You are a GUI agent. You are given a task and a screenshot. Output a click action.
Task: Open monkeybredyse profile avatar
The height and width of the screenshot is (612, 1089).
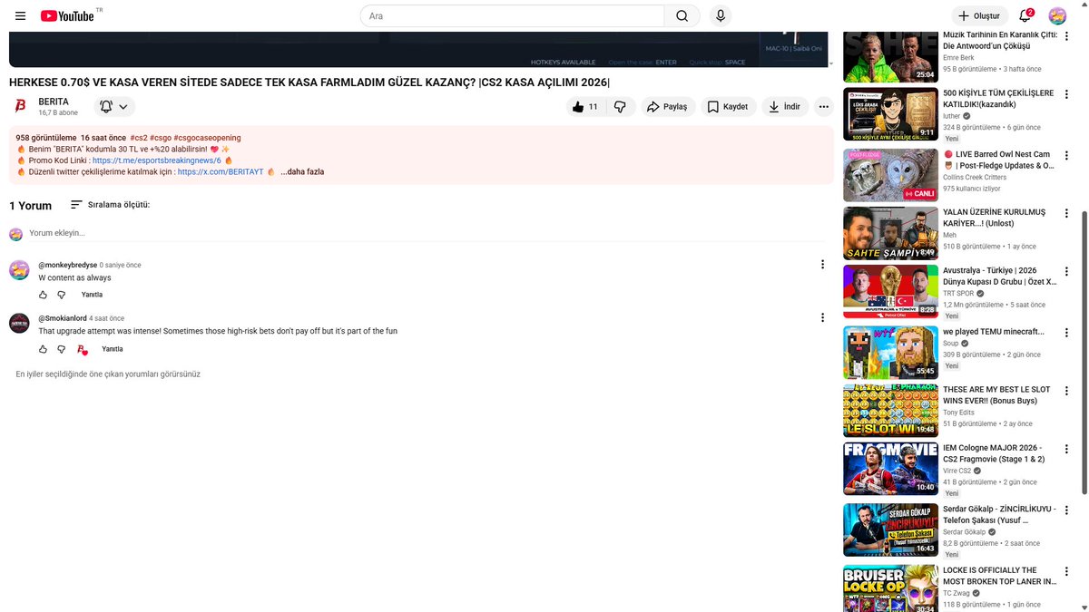click(x=19, y=269)
